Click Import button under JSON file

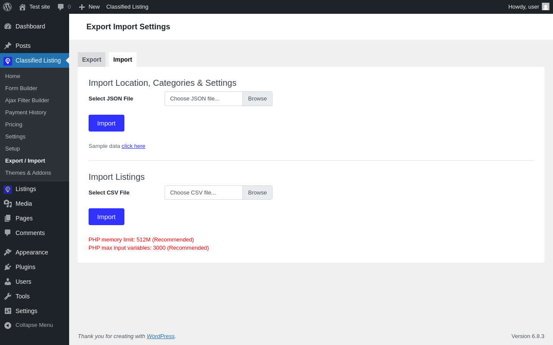[x=106, y=123]
